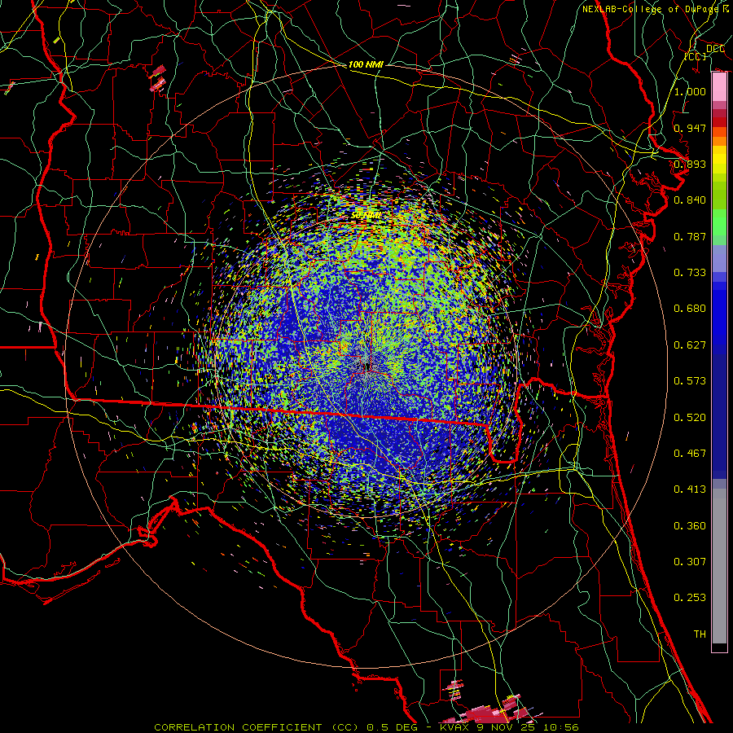Select the DEC legend heading
The height and width of the screenshot is (733, 733).
[x=715, y=49]
